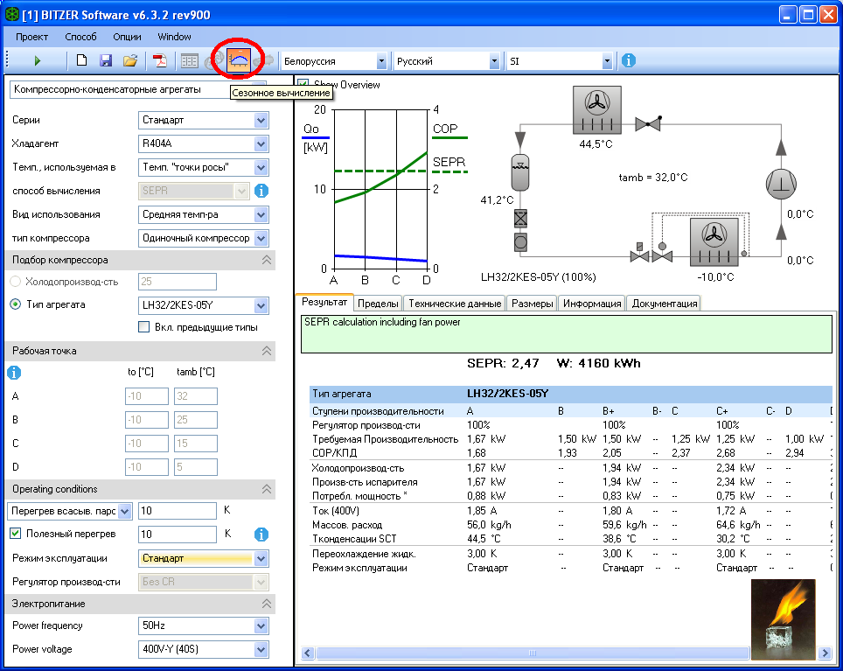Click the condenser fan icon in diagram
The width and height of the screenshot is (843, 671).
pyautogui.click(x=596, y=109)
